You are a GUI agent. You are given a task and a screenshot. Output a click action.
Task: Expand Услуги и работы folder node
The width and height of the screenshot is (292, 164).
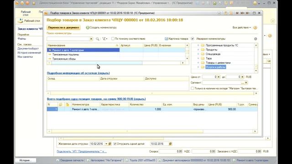pos(198,67)
